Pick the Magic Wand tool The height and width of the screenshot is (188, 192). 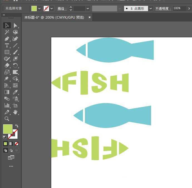(7, 32)
